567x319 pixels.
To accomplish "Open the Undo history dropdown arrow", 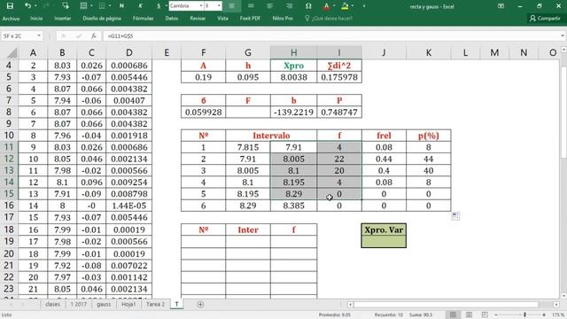I will (x=35, y=6).
